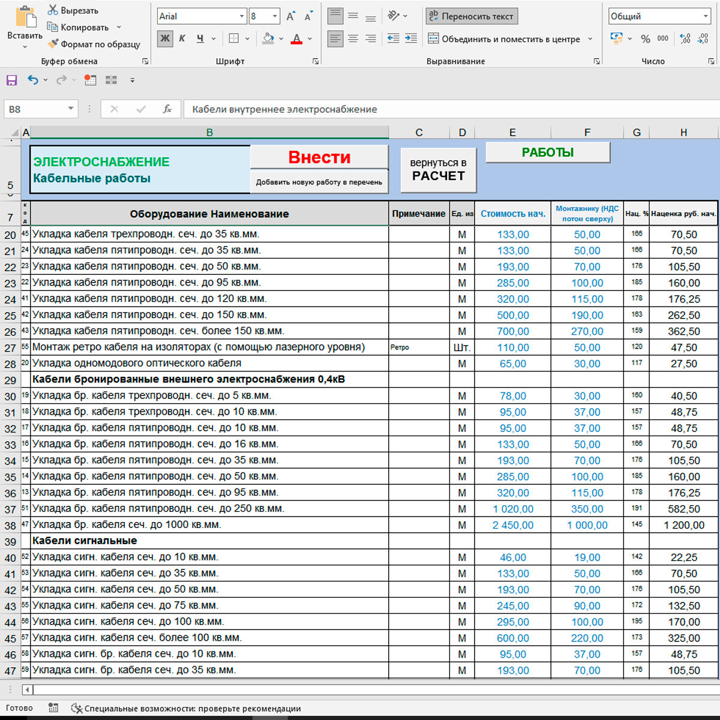Decrease cell indent
The image size is (720, 720).
[393, 38]
